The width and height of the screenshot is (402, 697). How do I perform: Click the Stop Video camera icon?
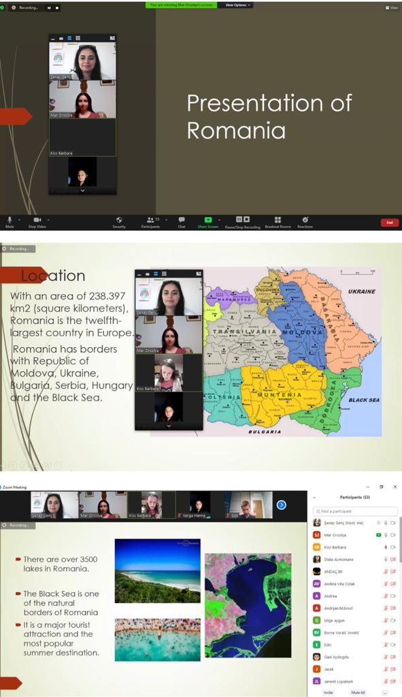(x=37, y=220)
